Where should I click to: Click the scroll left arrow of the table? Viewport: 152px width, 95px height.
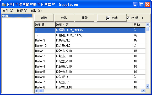point(37,91)
